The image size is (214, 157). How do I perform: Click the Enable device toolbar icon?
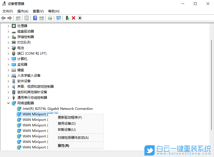tap(67, 18)
